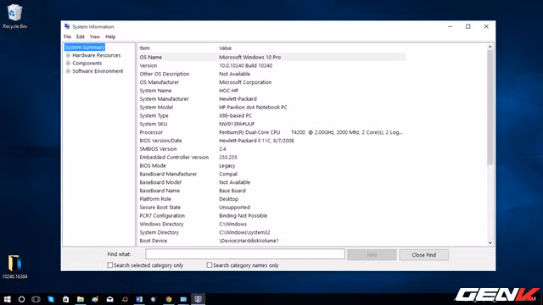The image size is (543, 305).
Task: Select the Hardware Resources label
Action: click(x=96, y=55)
